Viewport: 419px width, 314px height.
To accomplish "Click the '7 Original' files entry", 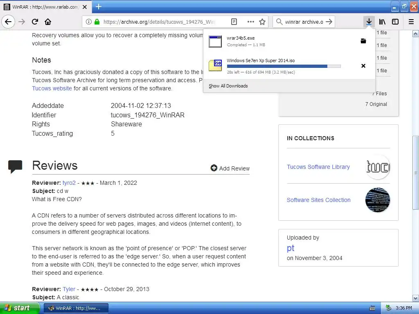I will click(376, 104).
